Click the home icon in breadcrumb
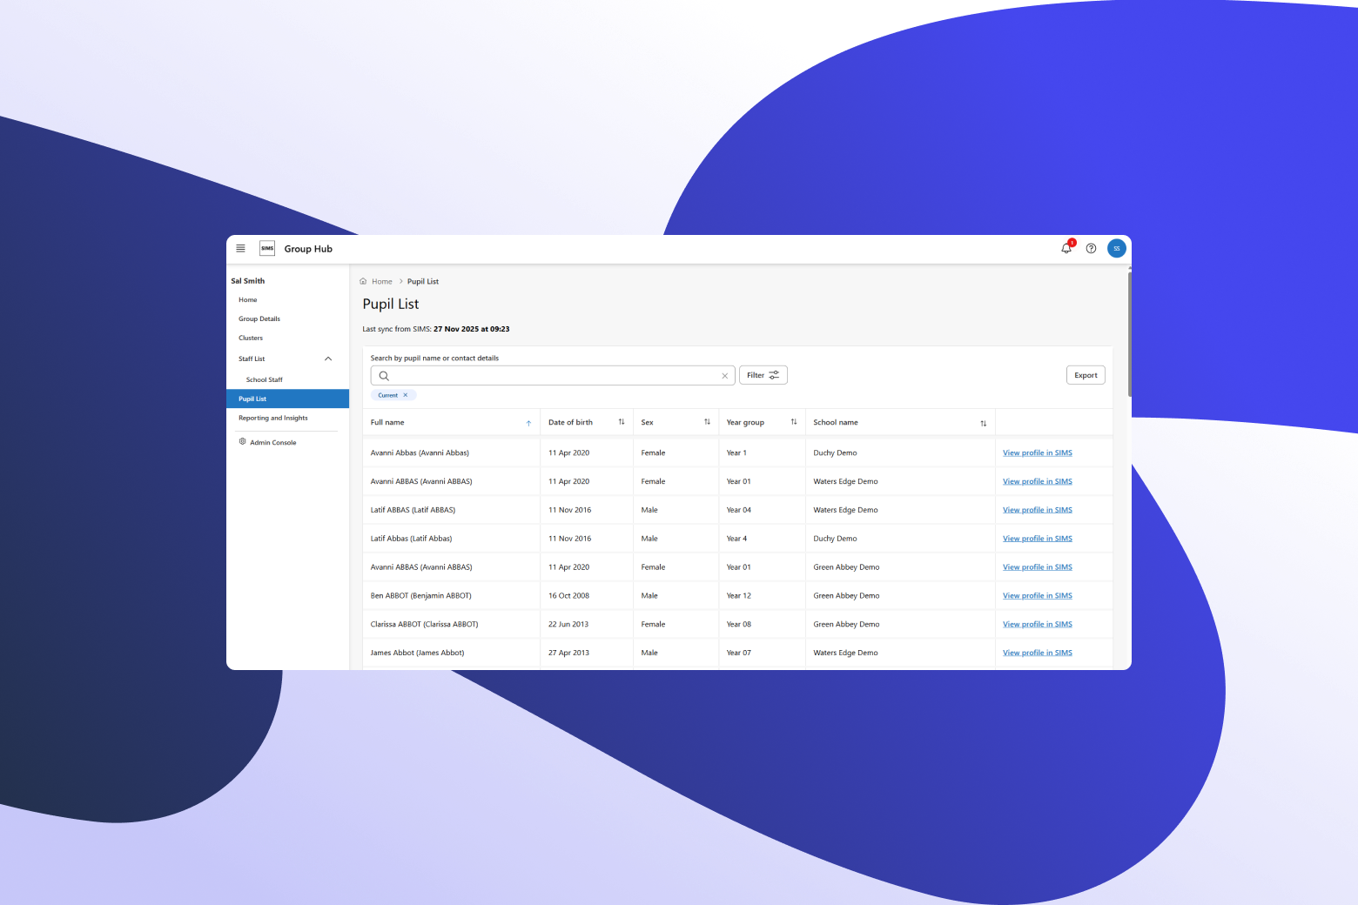The height and width of the screenshot is (905, 1358). (364, 282)
